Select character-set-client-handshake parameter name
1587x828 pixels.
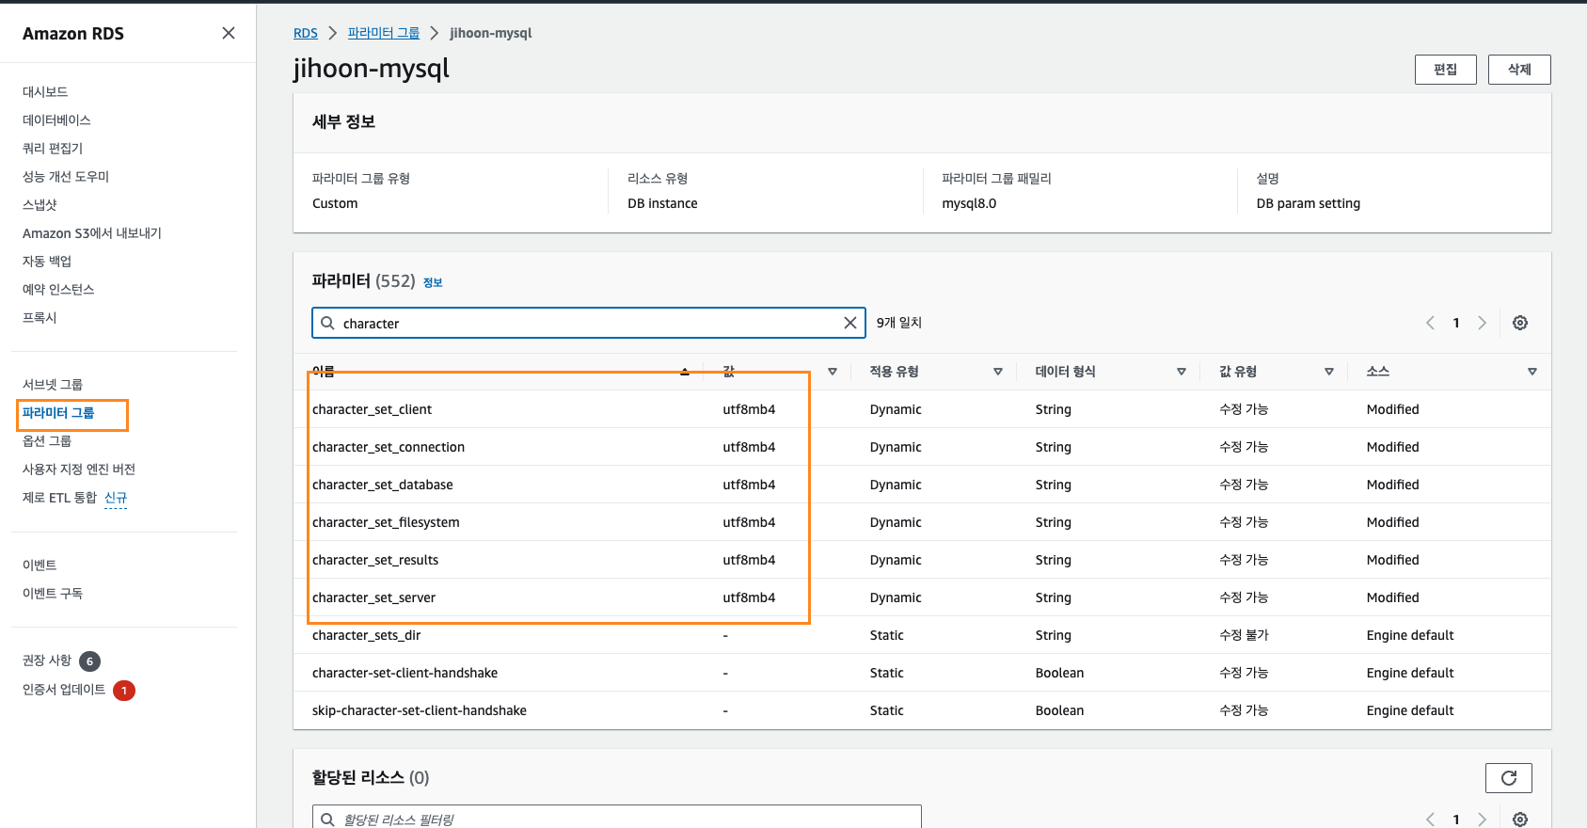[405, 673]
